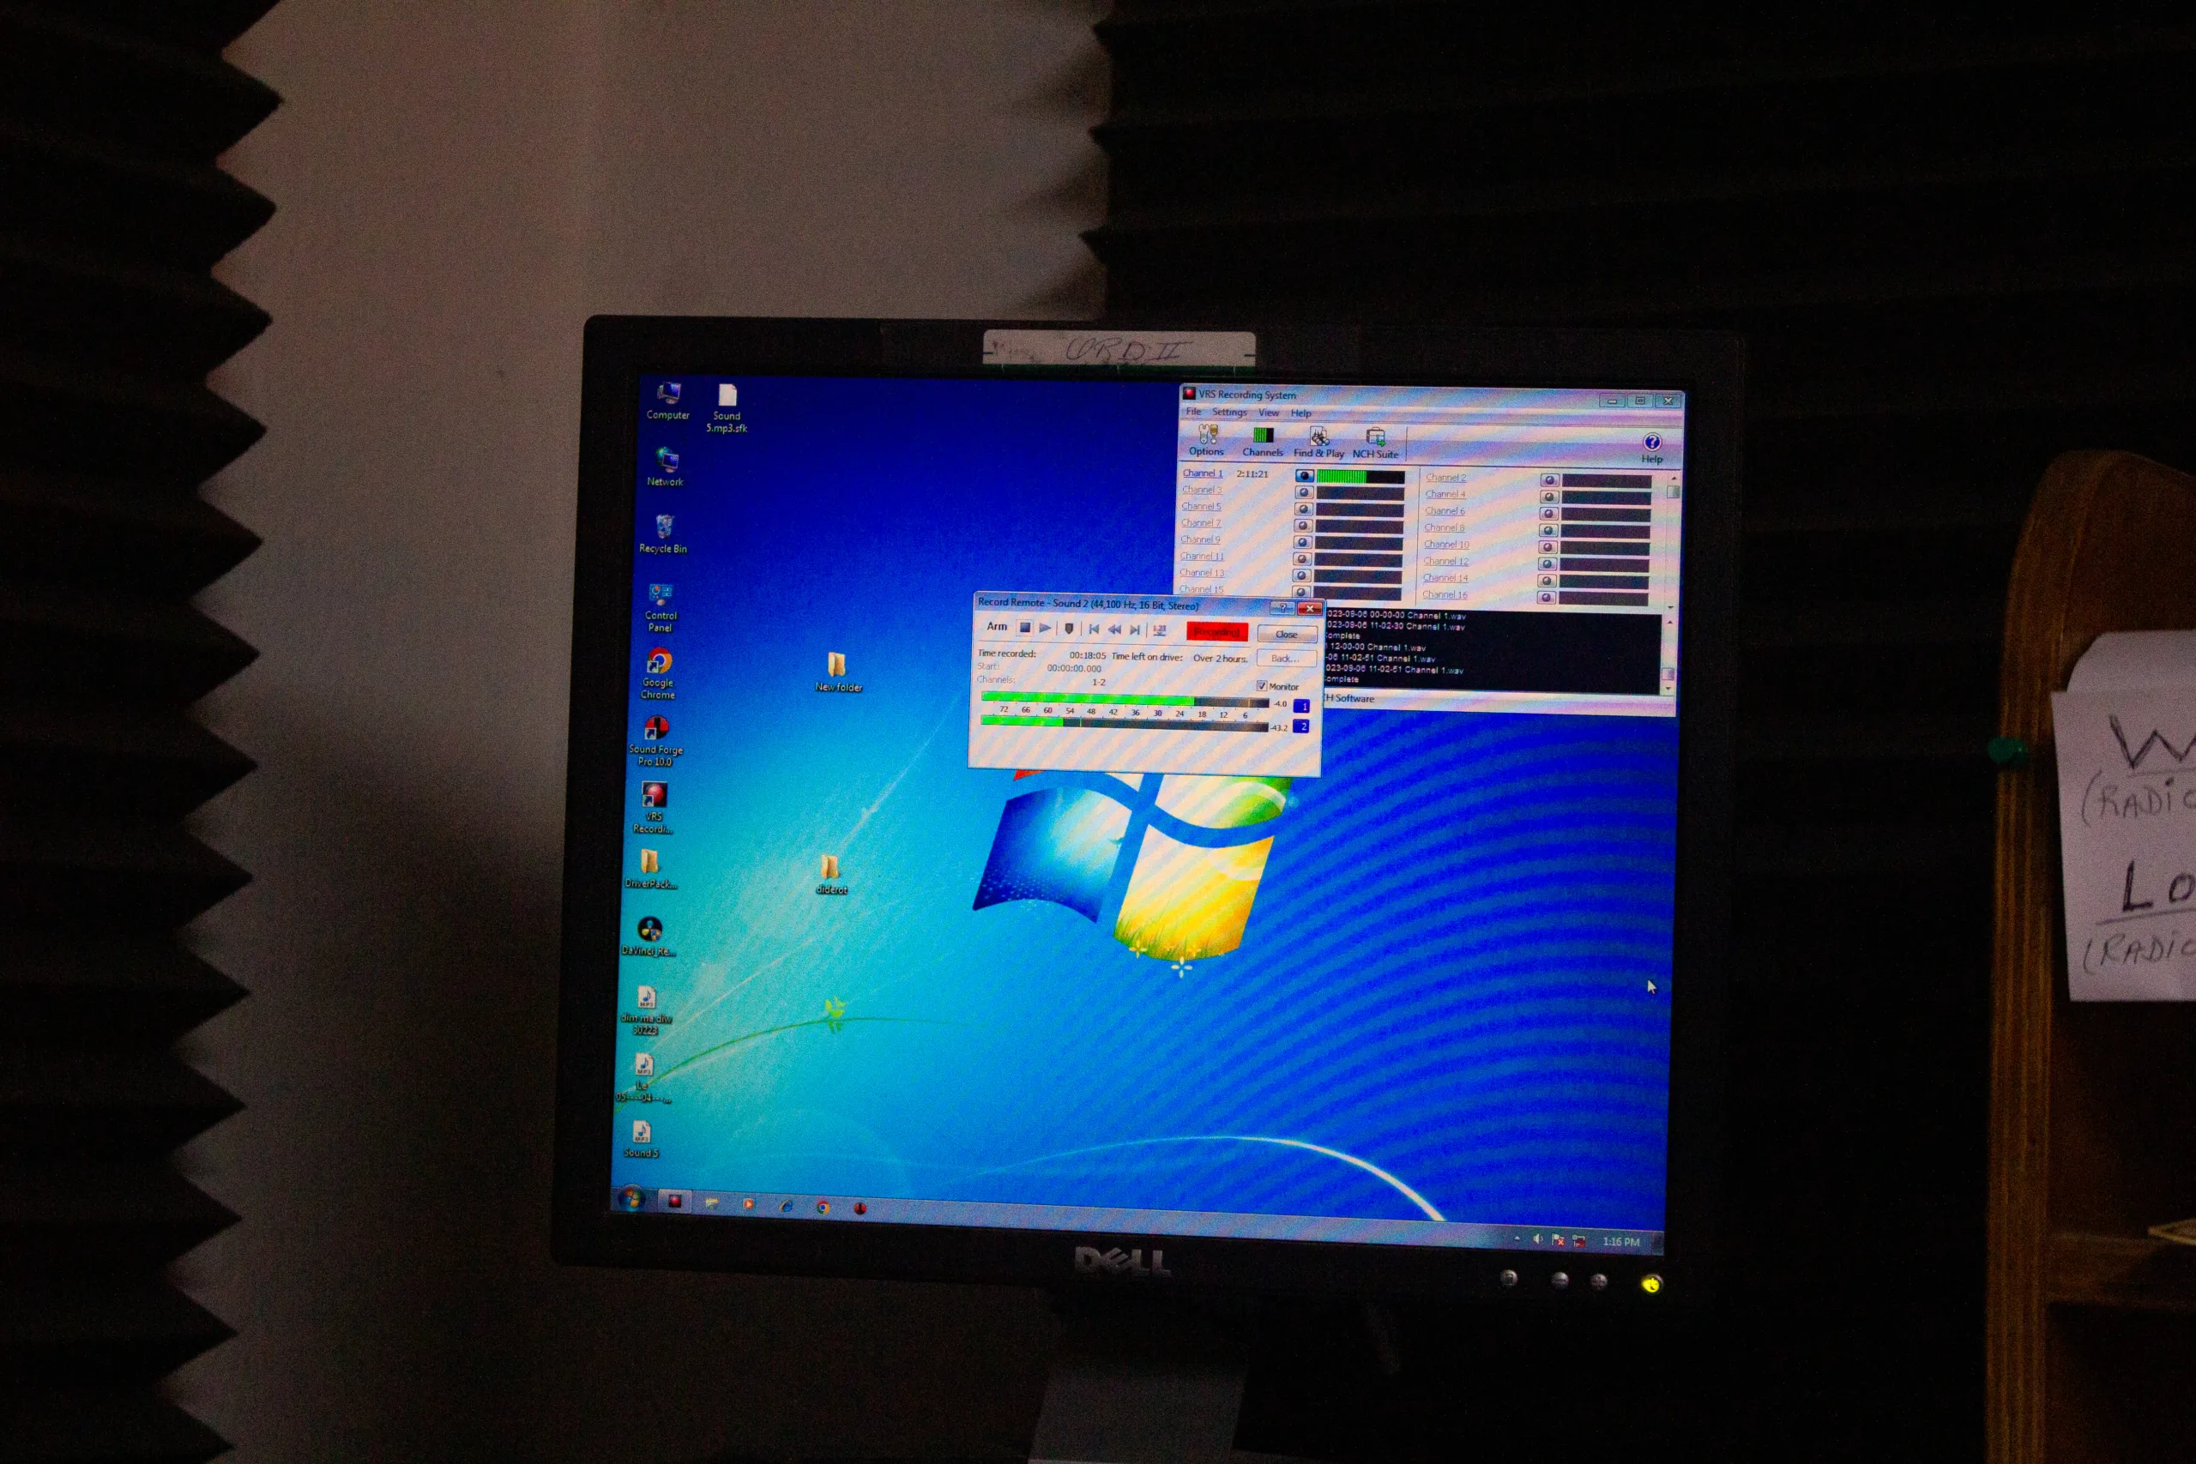Click the Channel 5 link

(x=1201, y=506)
